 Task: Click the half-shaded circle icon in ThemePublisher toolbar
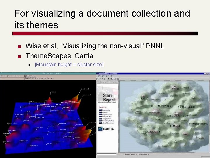[x=112, y=79]
